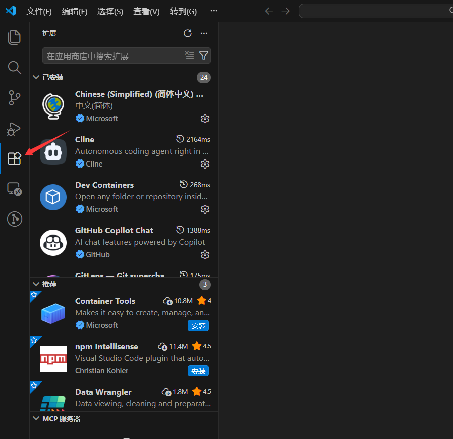Click the Chinese language pack globe icon
This screenshot has height=439, width=453.
coord(53,106)
